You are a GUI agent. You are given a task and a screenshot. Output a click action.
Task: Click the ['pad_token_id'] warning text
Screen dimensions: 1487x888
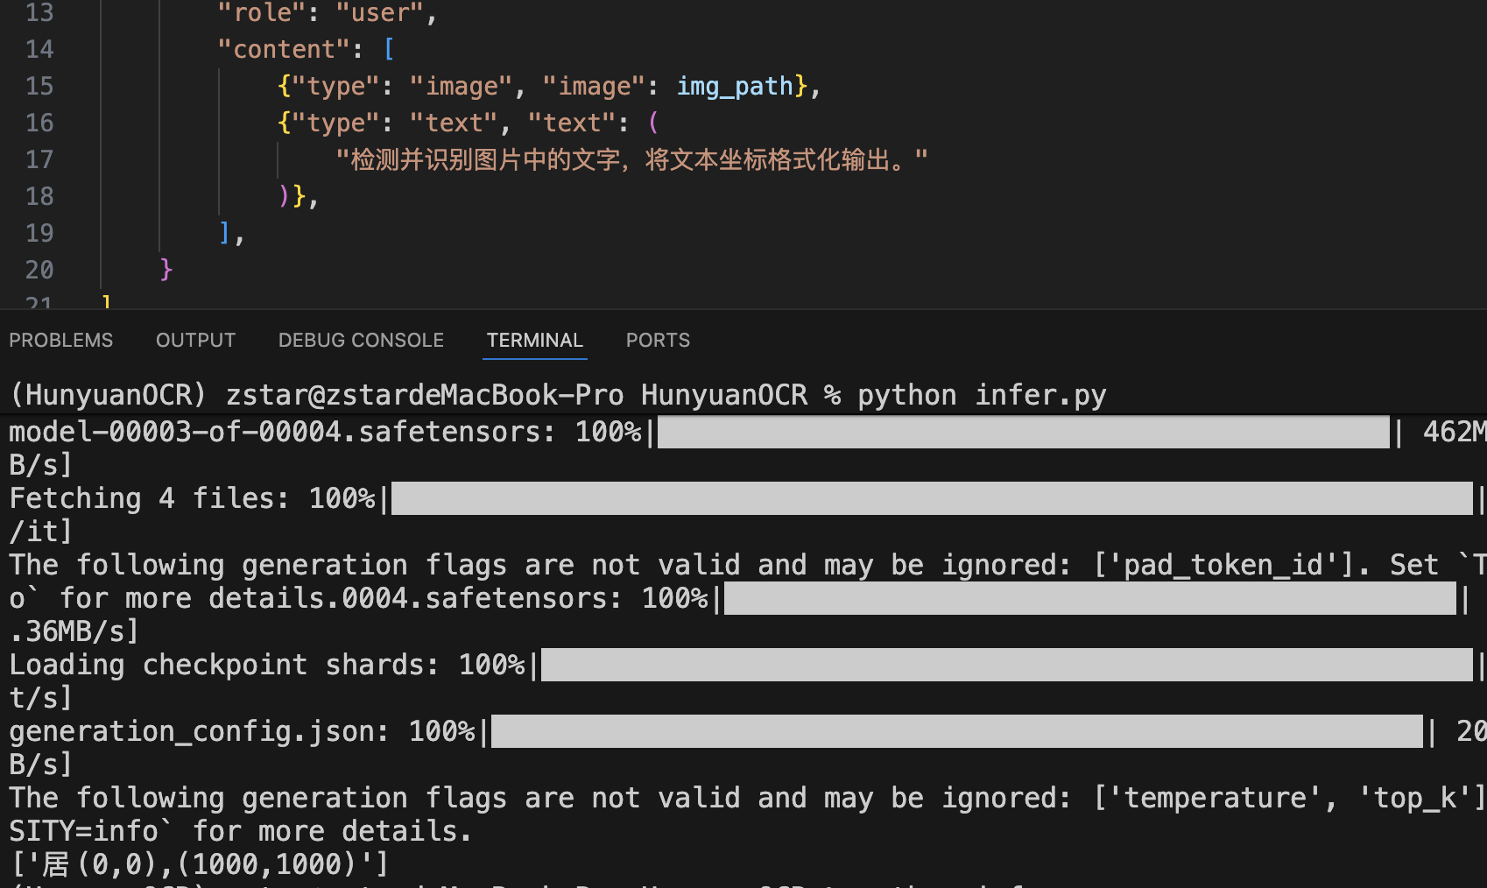1224,565
